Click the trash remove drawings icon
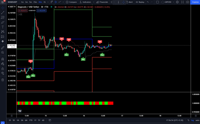Screen dimensions: 200x124 coord(2,80)
